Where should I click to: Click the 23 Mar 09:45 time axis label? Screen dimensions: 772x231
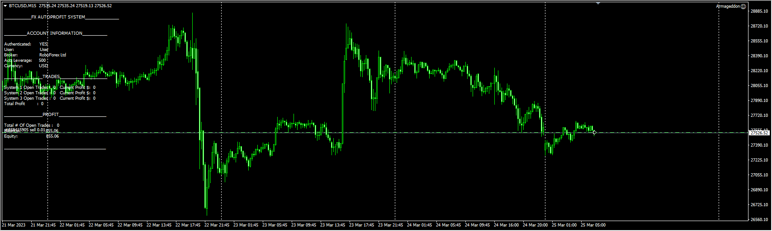pyautogui.click(x=304, y=225)
